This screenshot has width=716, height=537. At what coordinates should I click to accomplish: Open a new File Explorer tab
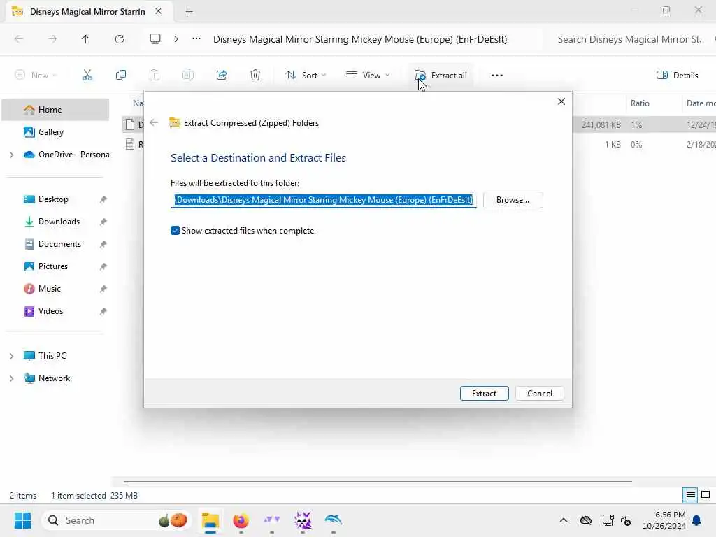pos(189,12)
